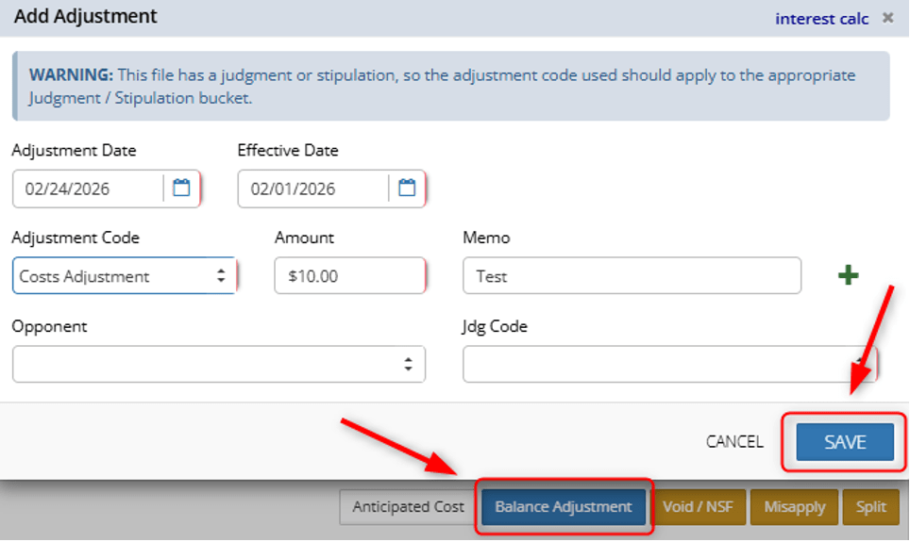Cancel the adjustment dialog
This screenshot has height=542, width=910.
pyautogui.click(x=734, y=442)
